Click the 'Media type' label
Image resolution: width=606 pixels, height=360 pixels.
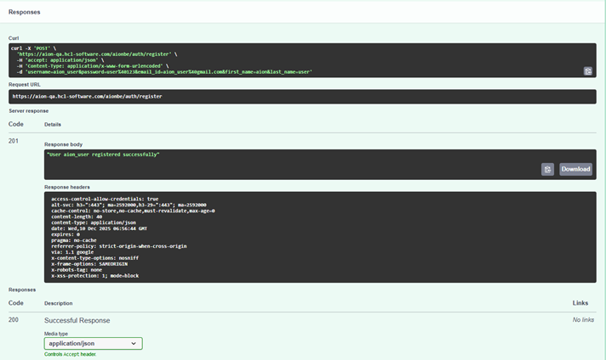click(56, 334)
